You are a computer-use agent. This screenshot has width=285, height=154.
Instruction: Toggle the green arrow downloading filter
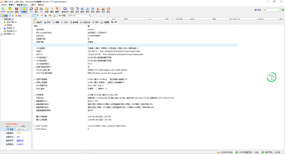(x=38, y=16)
